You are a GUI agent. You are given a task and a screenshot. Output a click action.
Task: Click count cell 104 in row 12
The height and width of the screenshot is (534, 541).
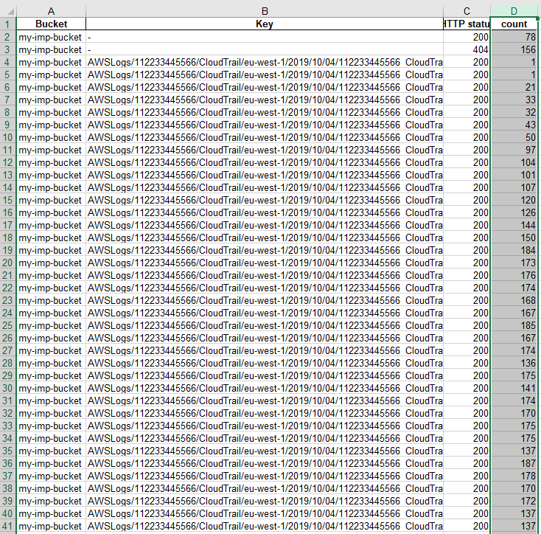click(x=514, y=162)
